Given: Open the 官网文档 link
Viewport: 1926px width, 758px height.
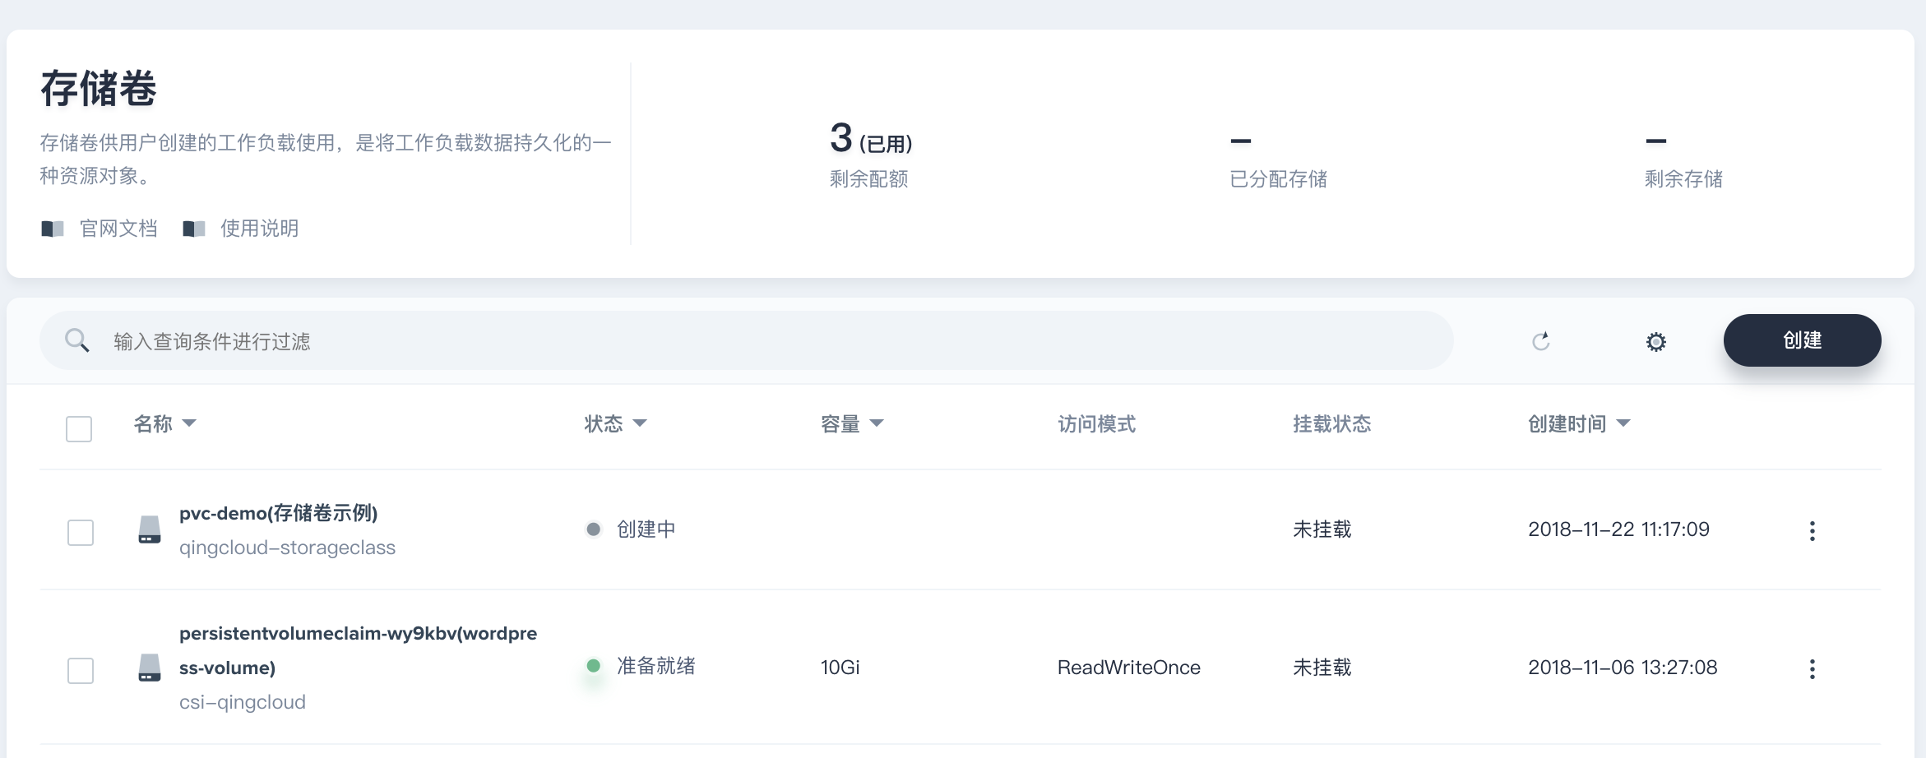Looking at the screenshot, I should coord(118,229).
